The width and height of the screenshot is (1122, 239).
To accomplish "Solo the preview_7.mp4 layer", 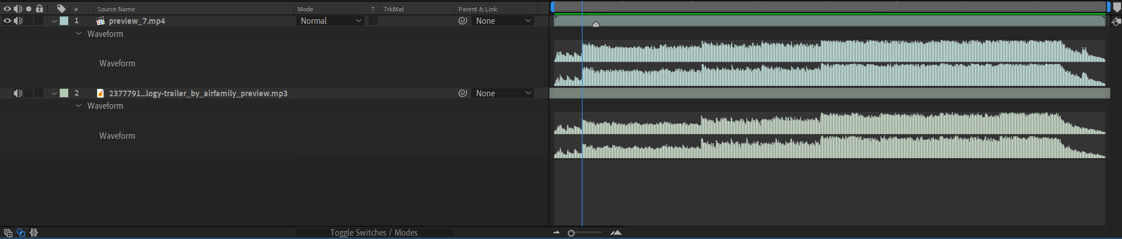I will coord(28,21).
